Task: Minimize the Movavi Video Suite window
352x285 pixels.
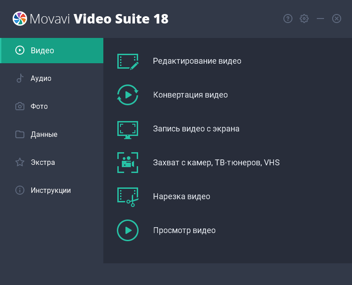Action: click(320, 19)
